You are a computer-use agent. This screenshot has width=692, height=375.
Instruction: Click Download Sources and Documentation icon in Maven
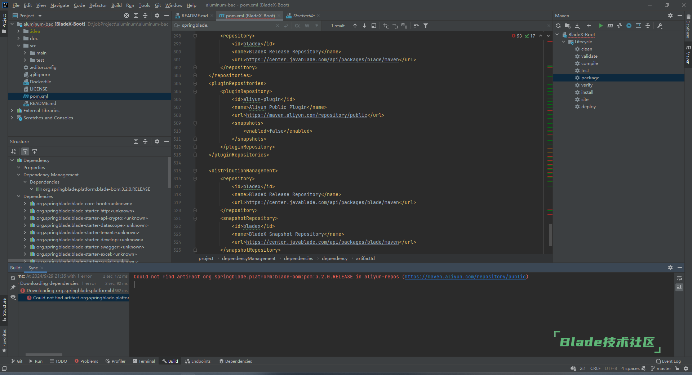tap(577, 26)
